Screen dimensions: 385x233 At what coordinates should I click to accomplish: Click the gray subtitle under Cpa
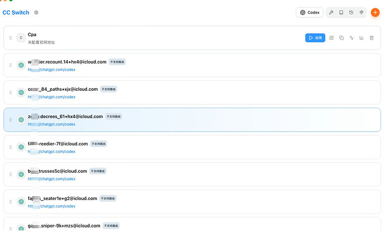[x=41, y=42]
